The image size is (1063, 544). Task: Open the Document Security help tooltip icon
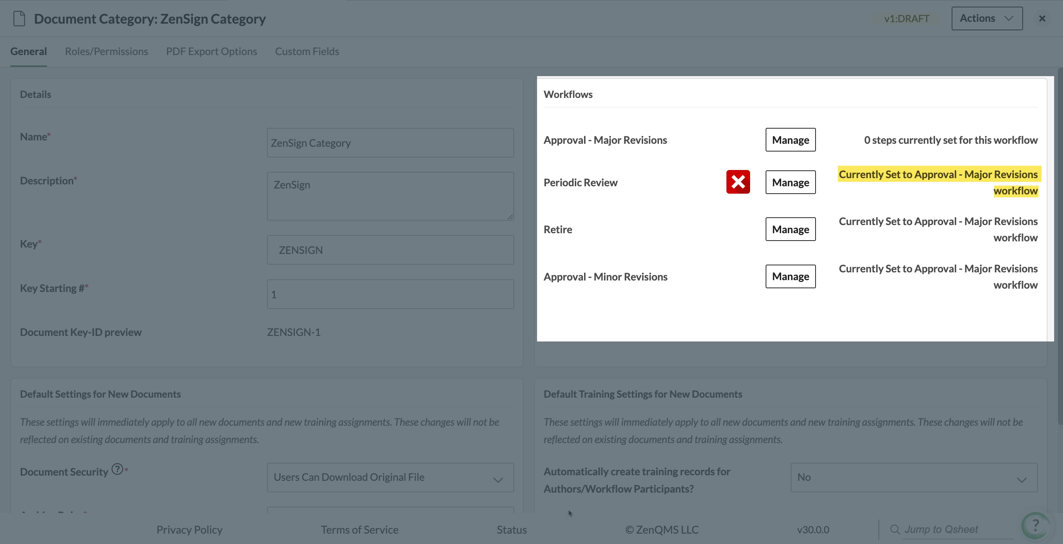pyautogui.click(x=117, y=469)
